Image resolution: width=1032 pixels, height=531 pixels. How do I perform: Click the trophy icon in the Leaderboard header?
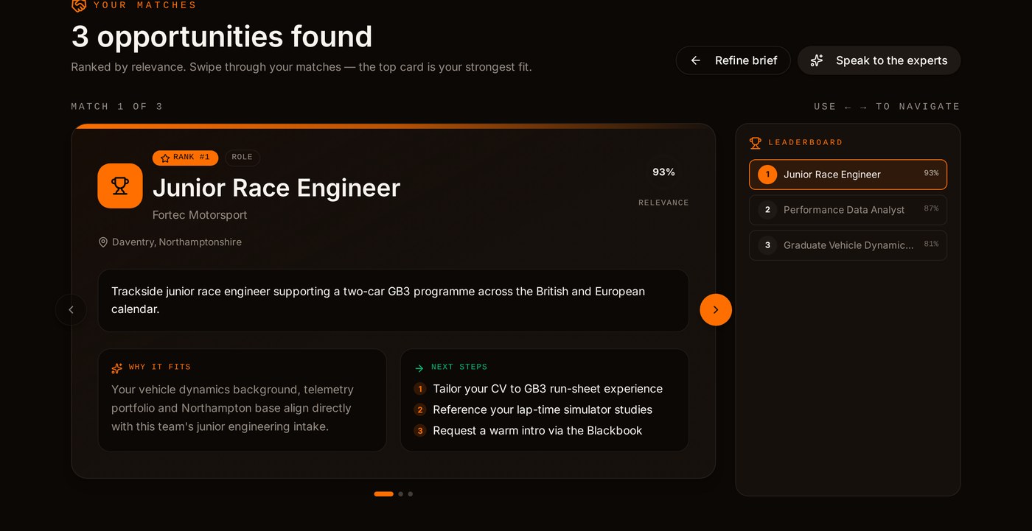pyautogui.click(x=756, y=143)
